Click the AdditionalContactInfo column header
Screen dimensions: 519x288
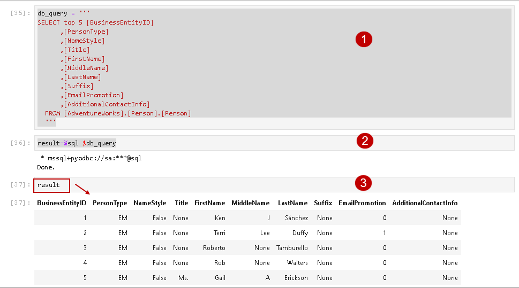425,203
